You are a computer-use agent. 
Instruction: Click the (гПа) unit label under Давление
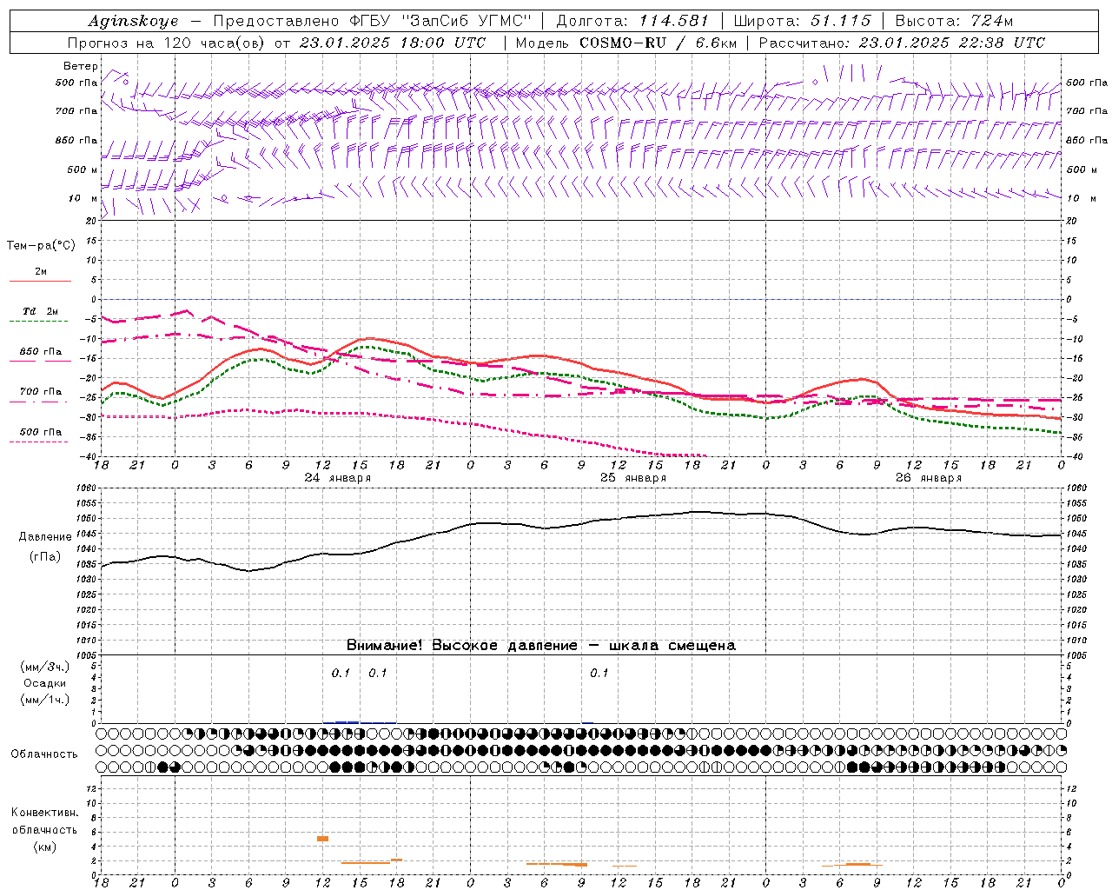45,556
